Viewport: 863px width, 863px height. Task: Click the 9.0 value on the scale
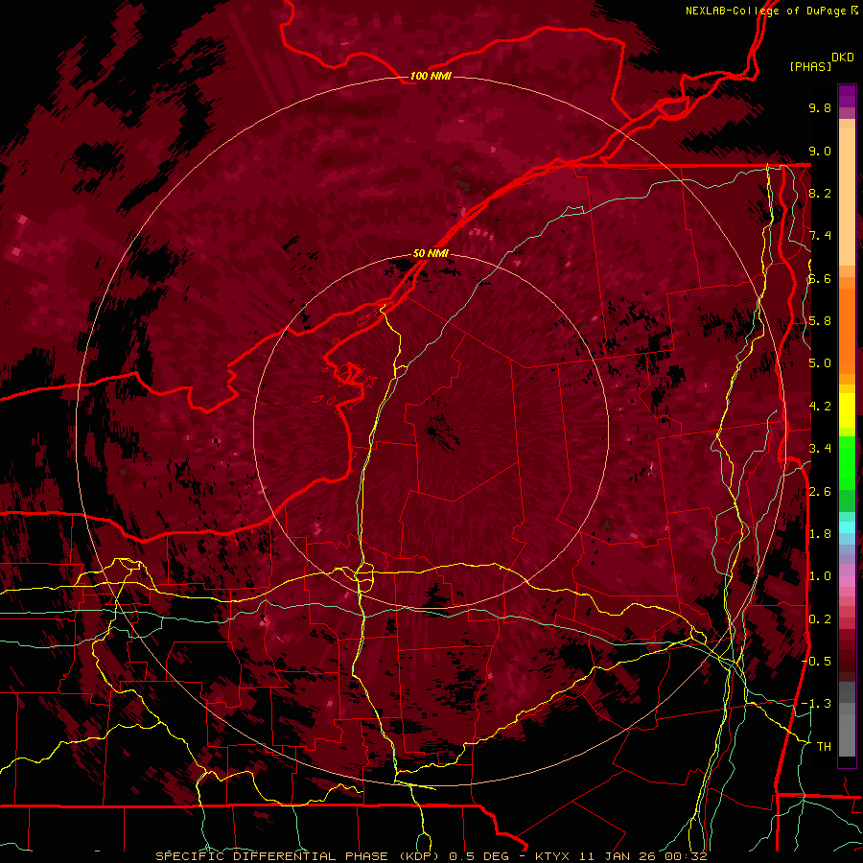[x=820, y=151]
